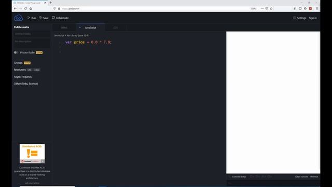The width and height of the screenshot is (332, 187).
Task: Click the Console (beta) label
Action: click(239, 177)
